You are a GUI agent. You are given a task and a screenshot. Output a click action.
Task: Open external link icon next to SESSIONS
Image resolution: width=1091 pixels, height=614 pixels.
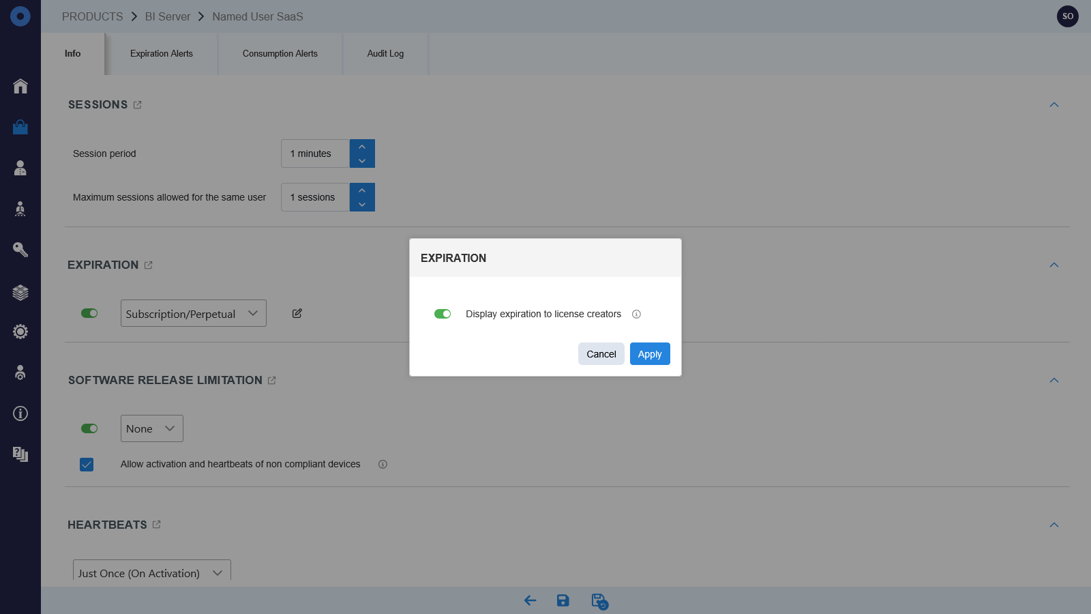tap(138, 104)
